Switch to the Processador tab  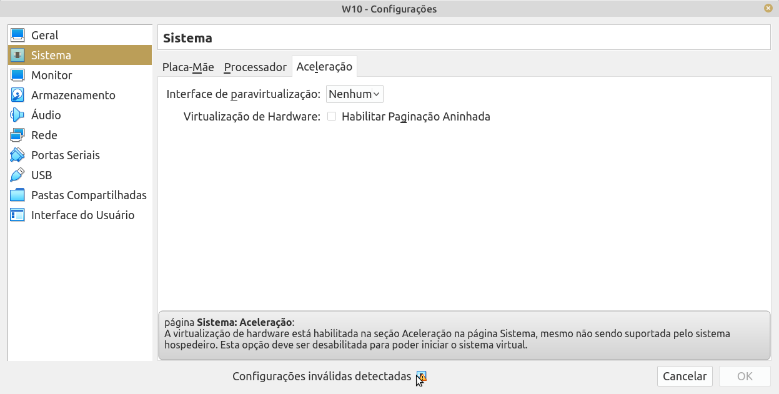tap(255, 67)
